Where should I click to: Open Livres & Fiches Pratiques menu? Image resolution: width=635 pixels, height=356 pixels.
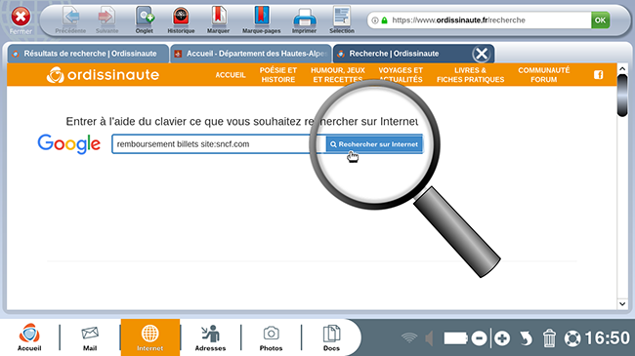click(470, 75)
